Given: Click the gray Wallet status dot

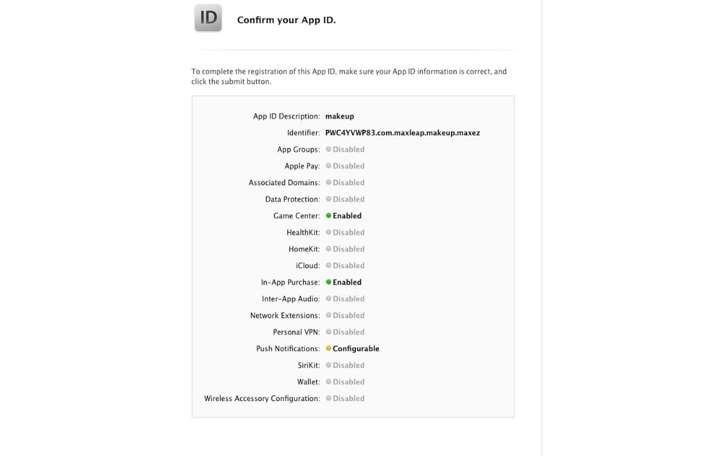Looking at the screenshot, I should (329, 382).
